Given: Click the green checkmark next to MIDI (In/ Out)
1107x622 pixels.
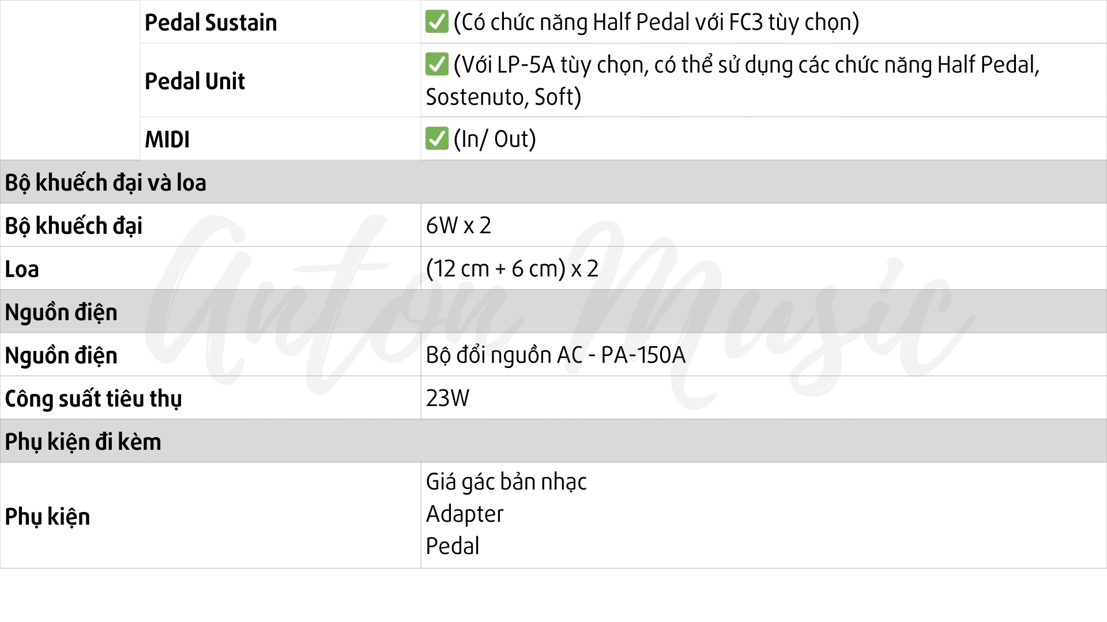Looking at the screenshot, I should tap(436, 139).
